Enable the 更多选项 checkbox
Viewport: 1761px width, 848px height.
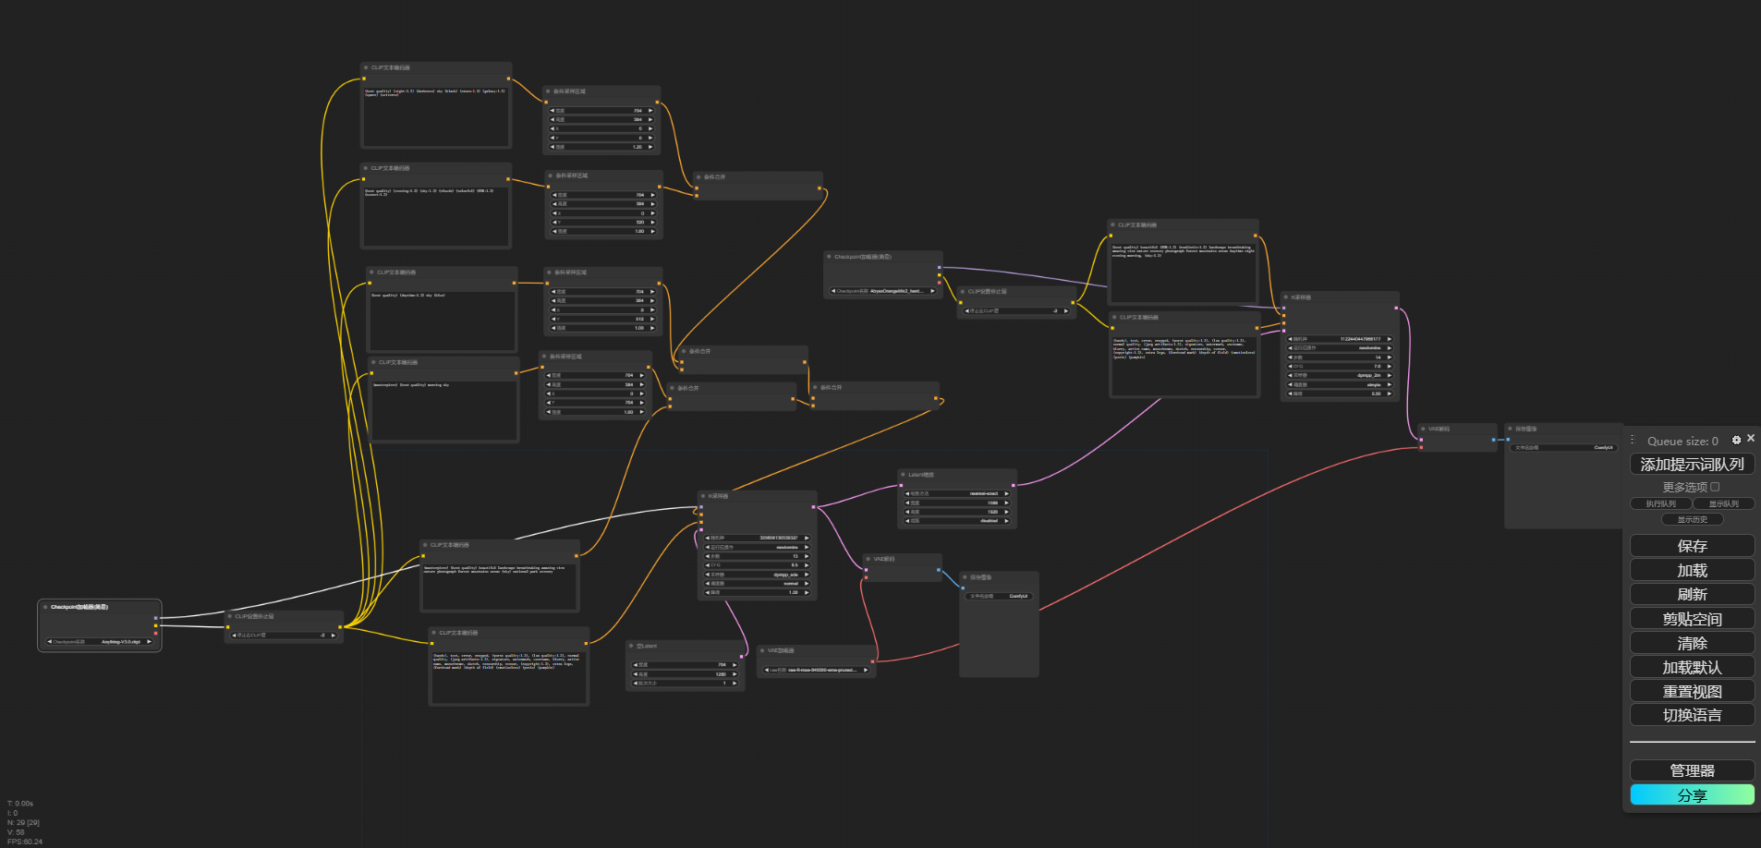click(1715, 487)
